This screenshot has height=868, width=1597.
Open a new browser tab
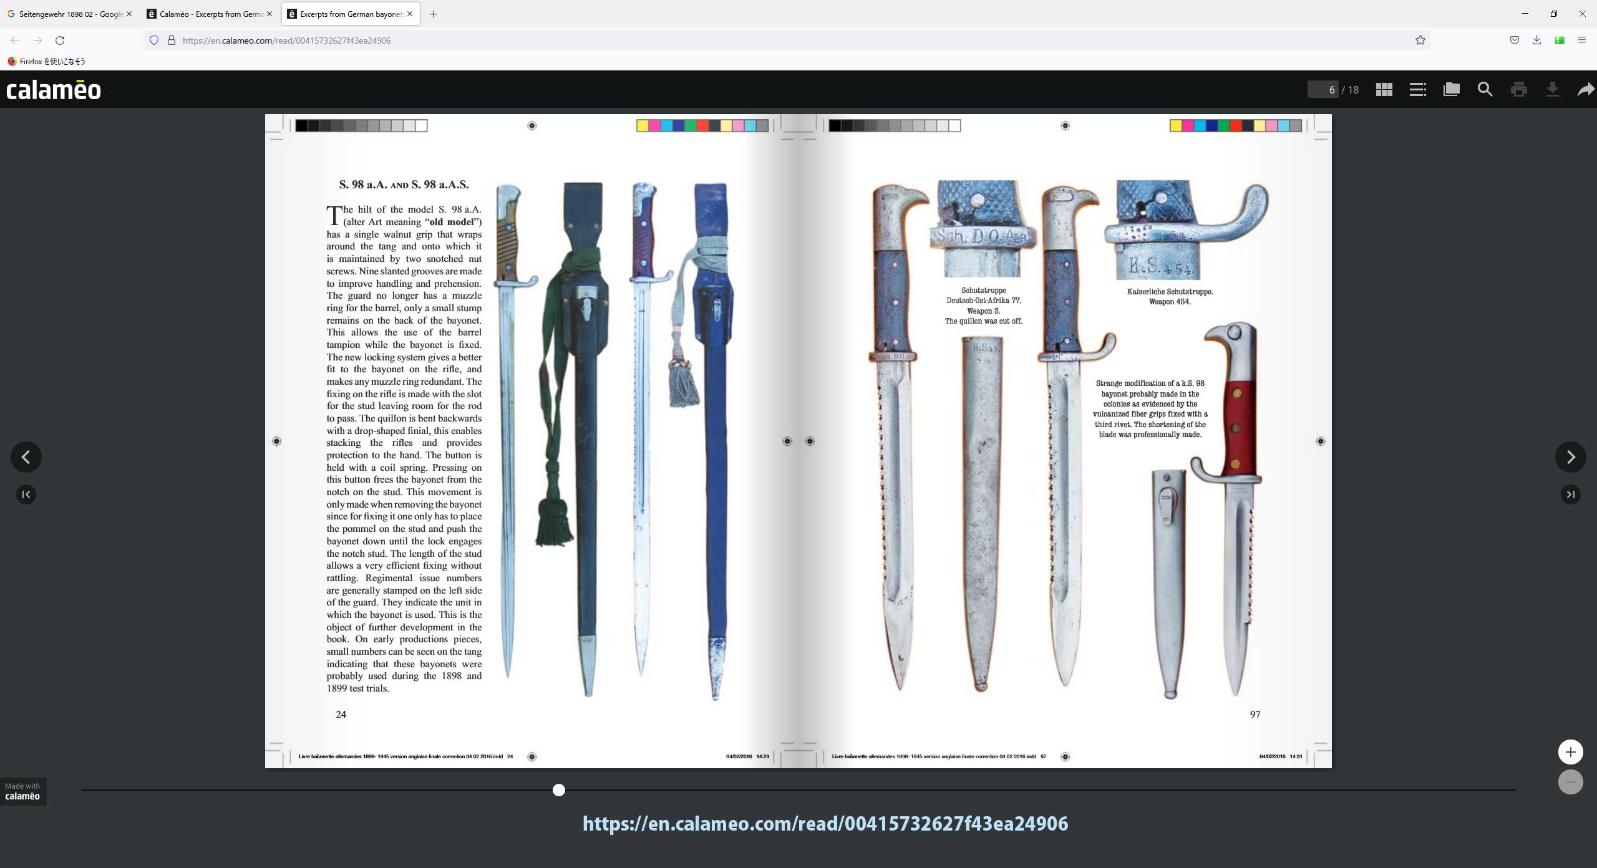coord(433,14)
